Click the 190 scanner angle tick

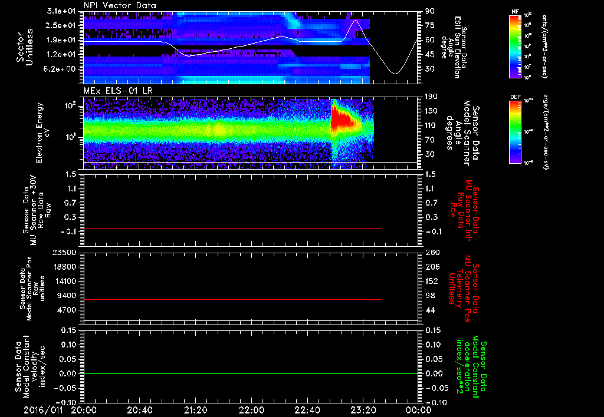[x=431, y=97]
